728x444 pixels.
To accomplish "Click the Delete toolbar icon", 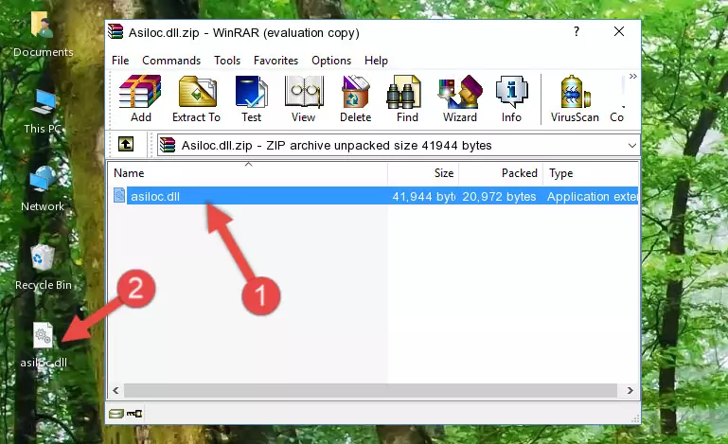I will click(x=356, y=98).
